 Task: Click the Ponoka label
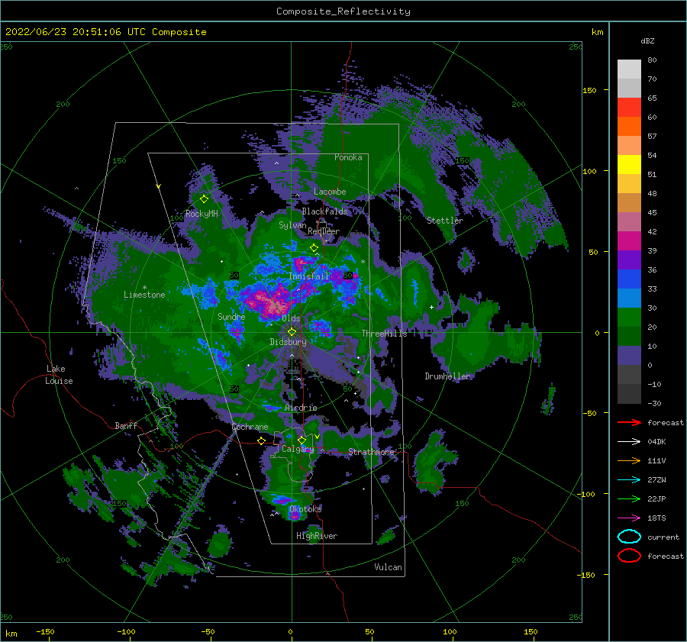pos(348,157)
